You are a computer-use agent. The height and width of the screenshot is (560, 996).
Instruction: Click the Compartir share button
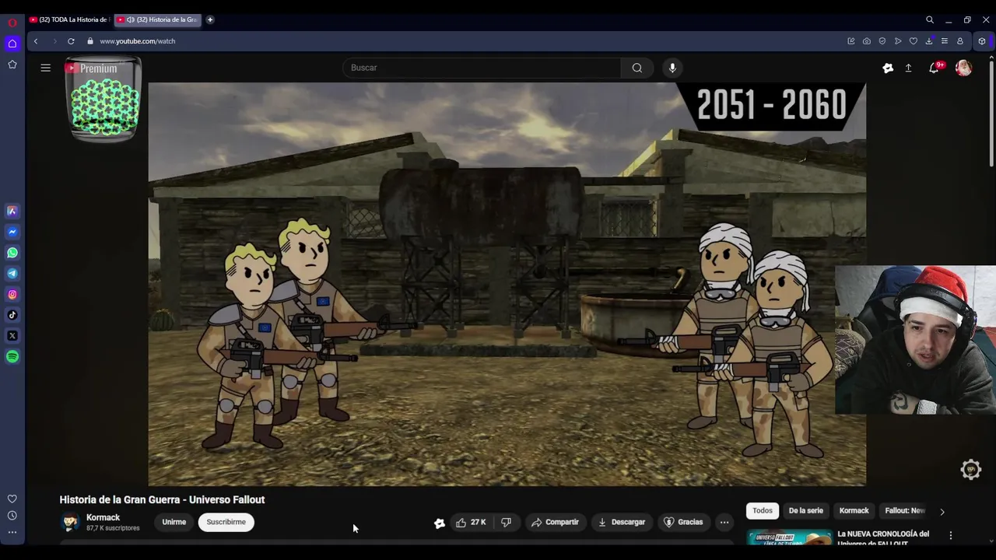(555, 522)
